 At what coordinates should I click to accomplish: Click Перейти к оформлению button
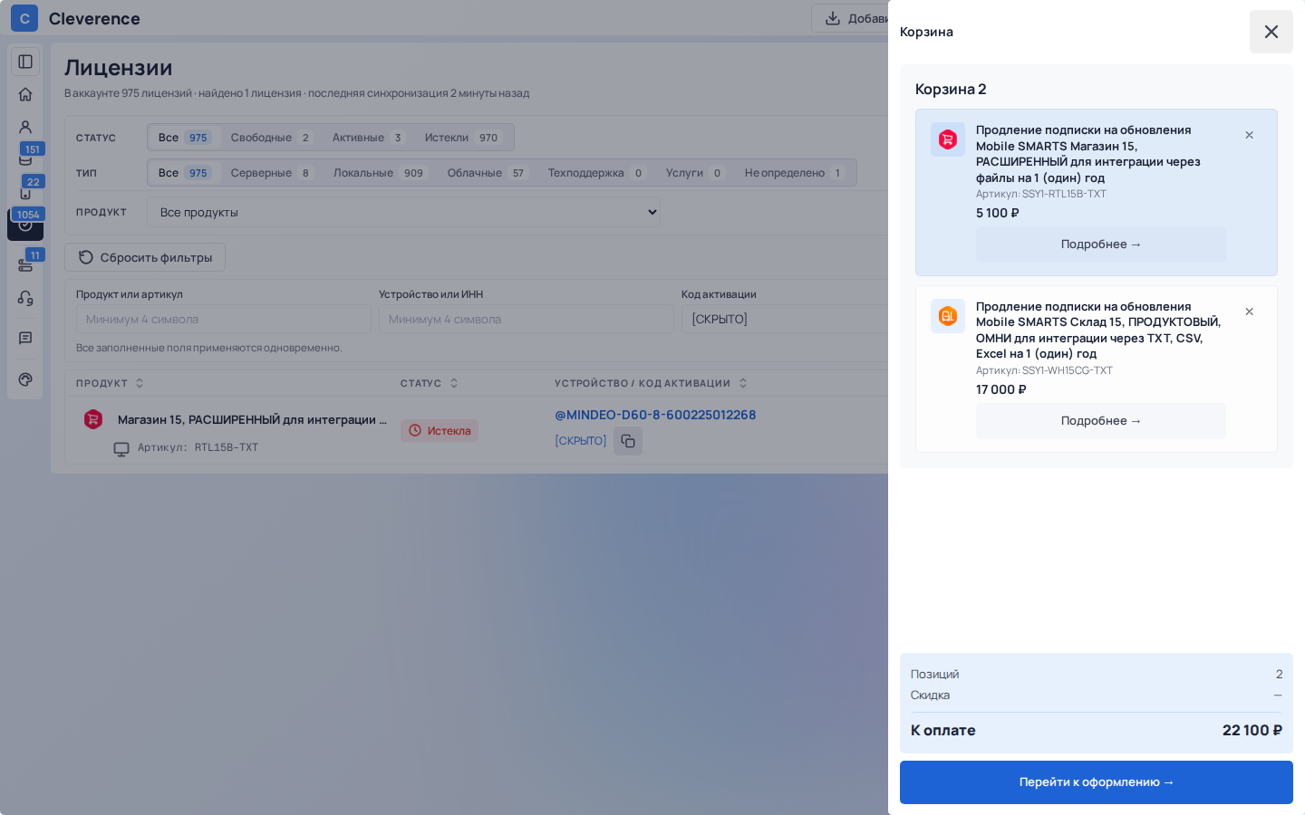click(1097, 782)
